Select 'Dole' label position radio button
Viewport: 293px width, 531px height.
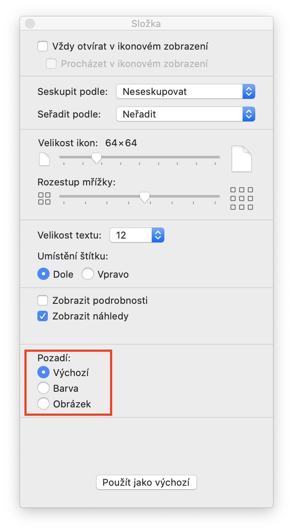(43, 274)
